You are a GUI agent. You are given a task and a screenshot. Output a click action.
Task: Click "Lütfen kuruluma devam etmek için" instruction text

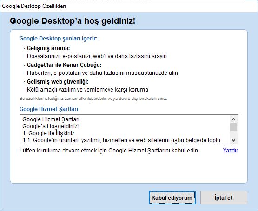[109, 150]
